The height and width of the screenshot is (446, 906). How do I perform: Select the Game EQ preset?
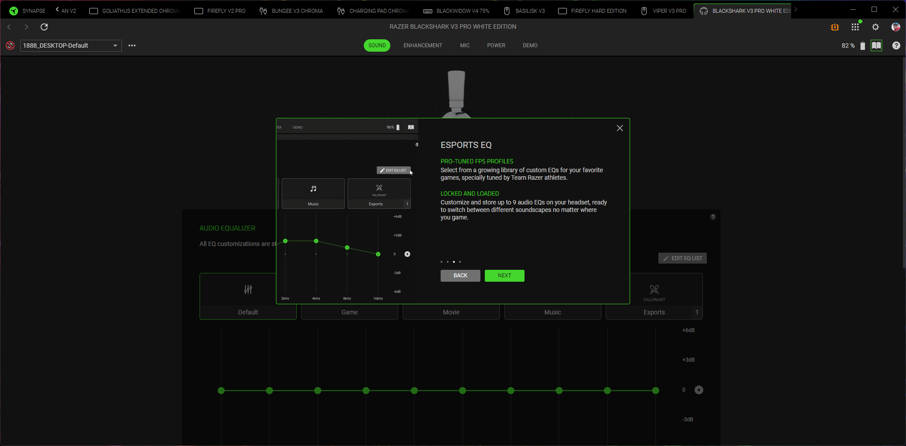350,312
